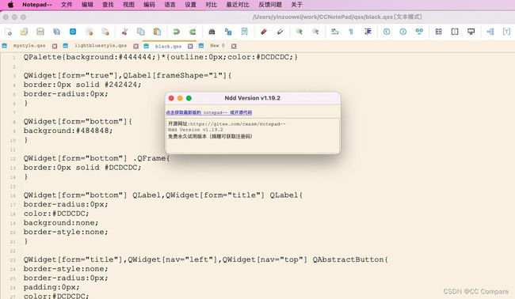
Task: Click the get latest notepad-- link
Action: click(x=209, y=112)
